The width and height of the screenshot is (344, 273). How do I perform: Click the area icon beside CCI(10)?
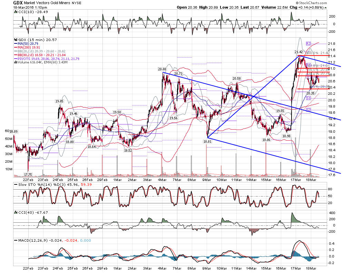[x=16, y=12]
